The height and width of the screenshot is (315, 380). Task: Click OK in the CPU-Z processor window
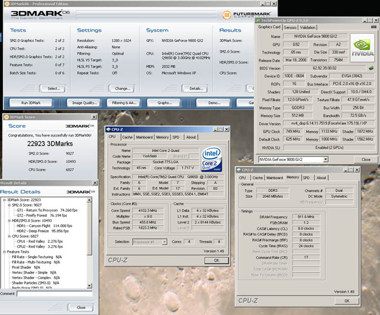coord(216,260)
